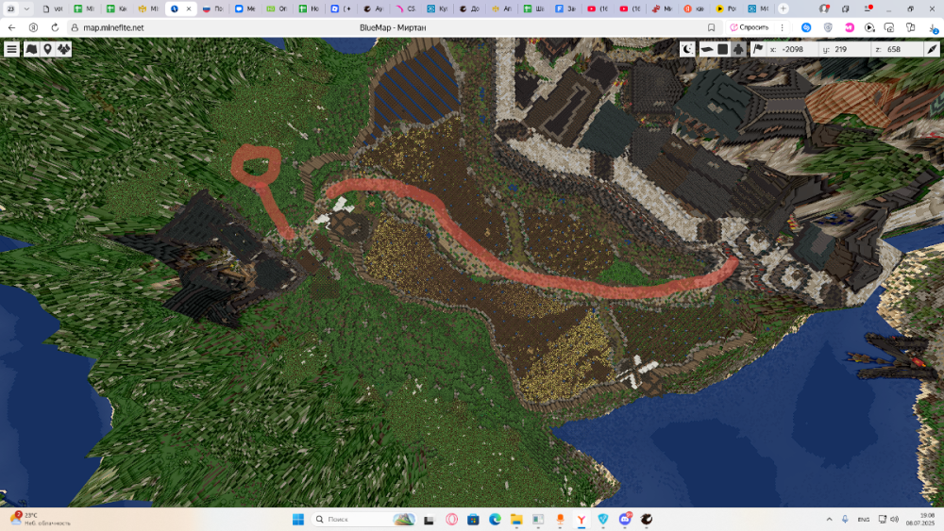Switch to the tab labeled 'vot'

coord(53,8)
